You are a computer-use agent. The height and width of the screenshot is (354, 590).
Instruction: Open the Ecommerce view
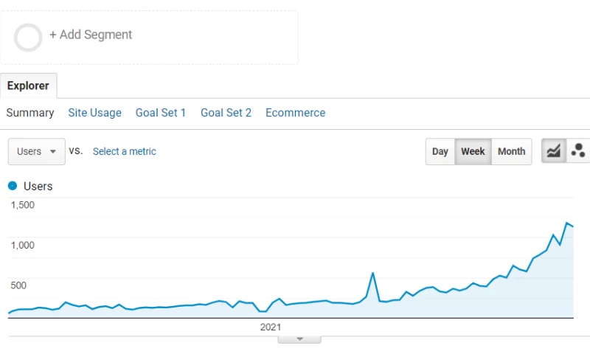[296, 113]
